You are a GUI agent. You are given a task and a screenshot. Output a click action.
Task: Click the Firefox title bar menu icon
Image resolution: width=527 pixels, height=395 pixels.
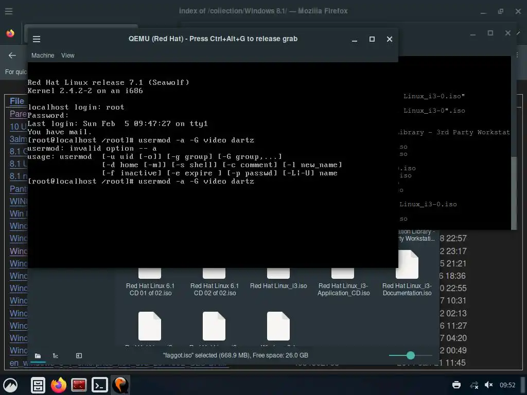tap(9, 11)
